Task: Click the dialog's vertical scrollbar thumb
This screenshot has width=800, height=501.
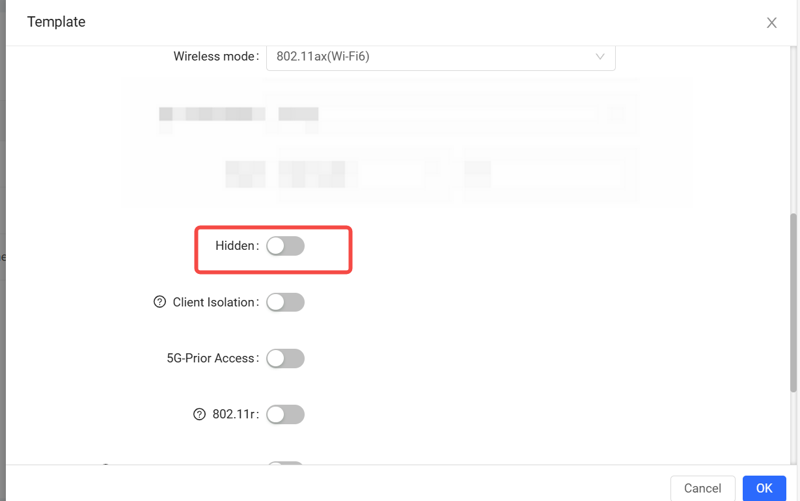Action: (793, 303)
